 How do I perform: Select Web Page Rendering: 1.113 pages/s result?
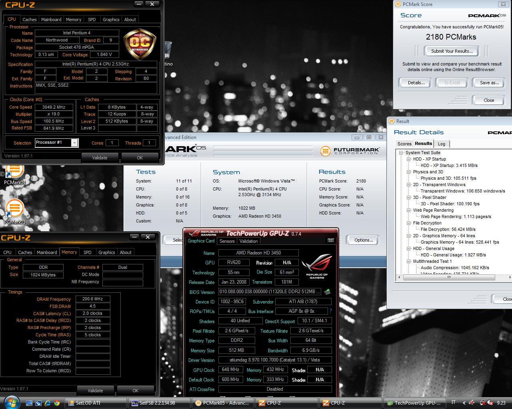(x=456, y=216)
